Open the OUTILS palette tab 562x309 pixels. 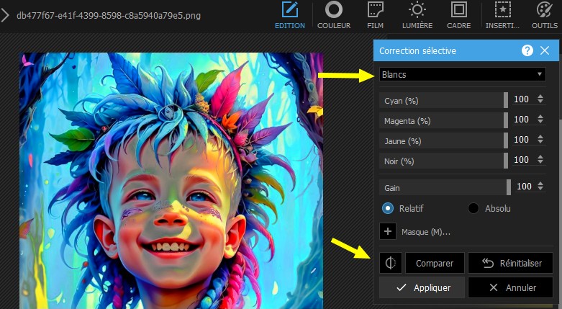[x=545, y=15]
